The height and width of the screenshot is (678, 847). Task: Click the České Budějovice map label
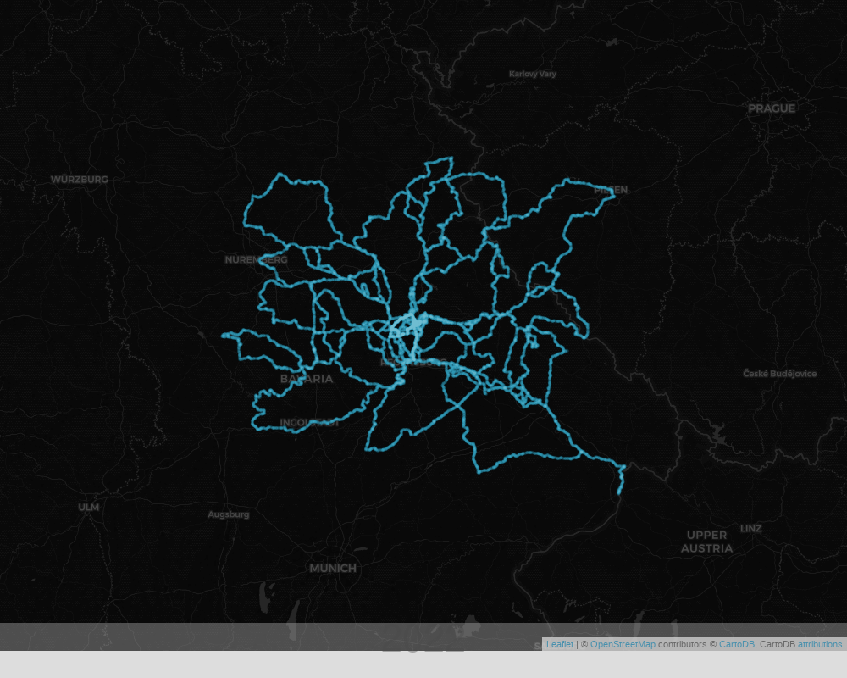pyautogui.click(x=779, y=374)
